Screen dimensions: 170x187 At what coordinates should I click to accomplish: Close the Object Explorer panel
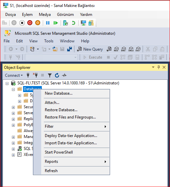click(164, 67)
